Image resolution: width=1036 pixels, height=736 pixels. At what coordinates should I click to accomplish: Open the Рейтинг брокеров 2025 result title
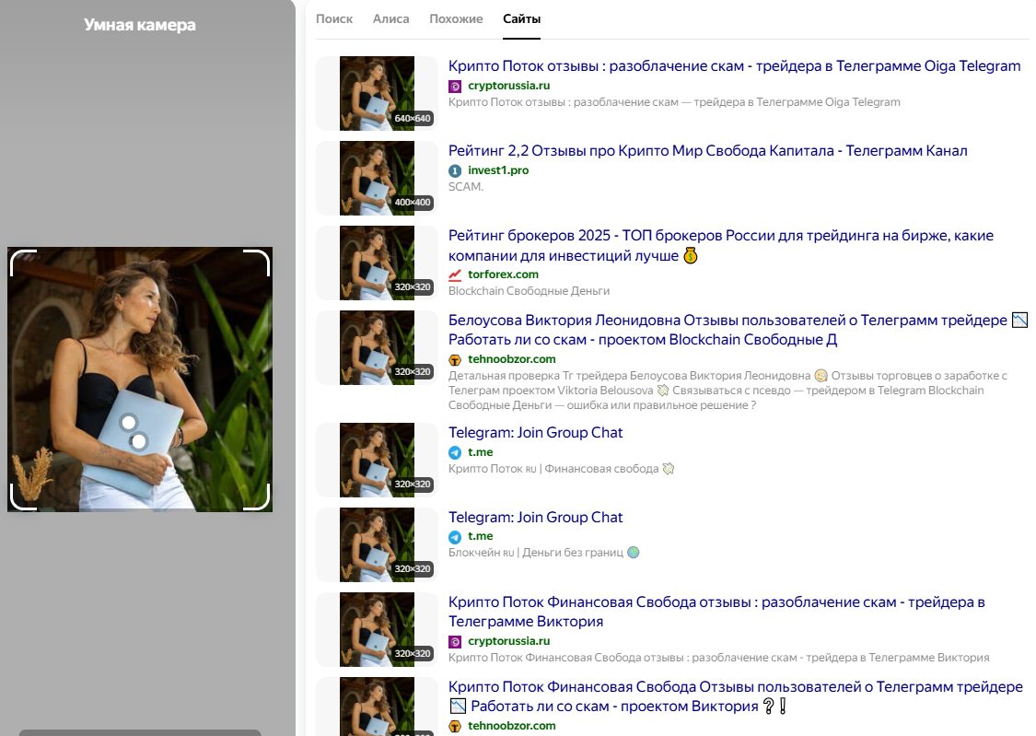pyautogui.click(x=721, y=236)
